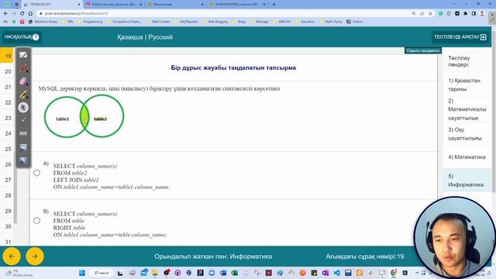Jump to question number 20

(9, 71)
